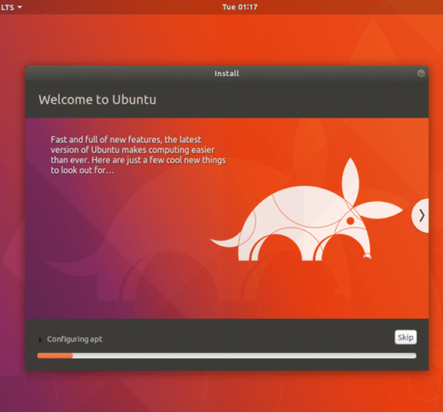
Task: Open the Tue 01:17 clock menu
Action: [x=239, y=7]
